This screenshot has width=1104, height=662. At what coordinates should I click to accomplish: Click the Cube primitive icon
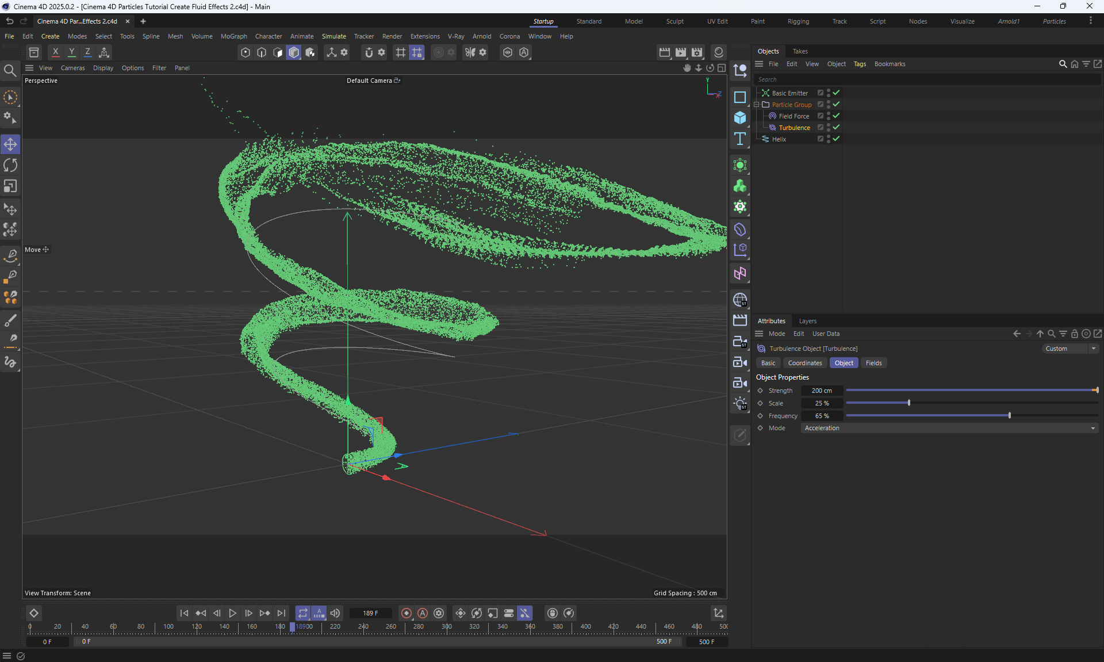740,118
